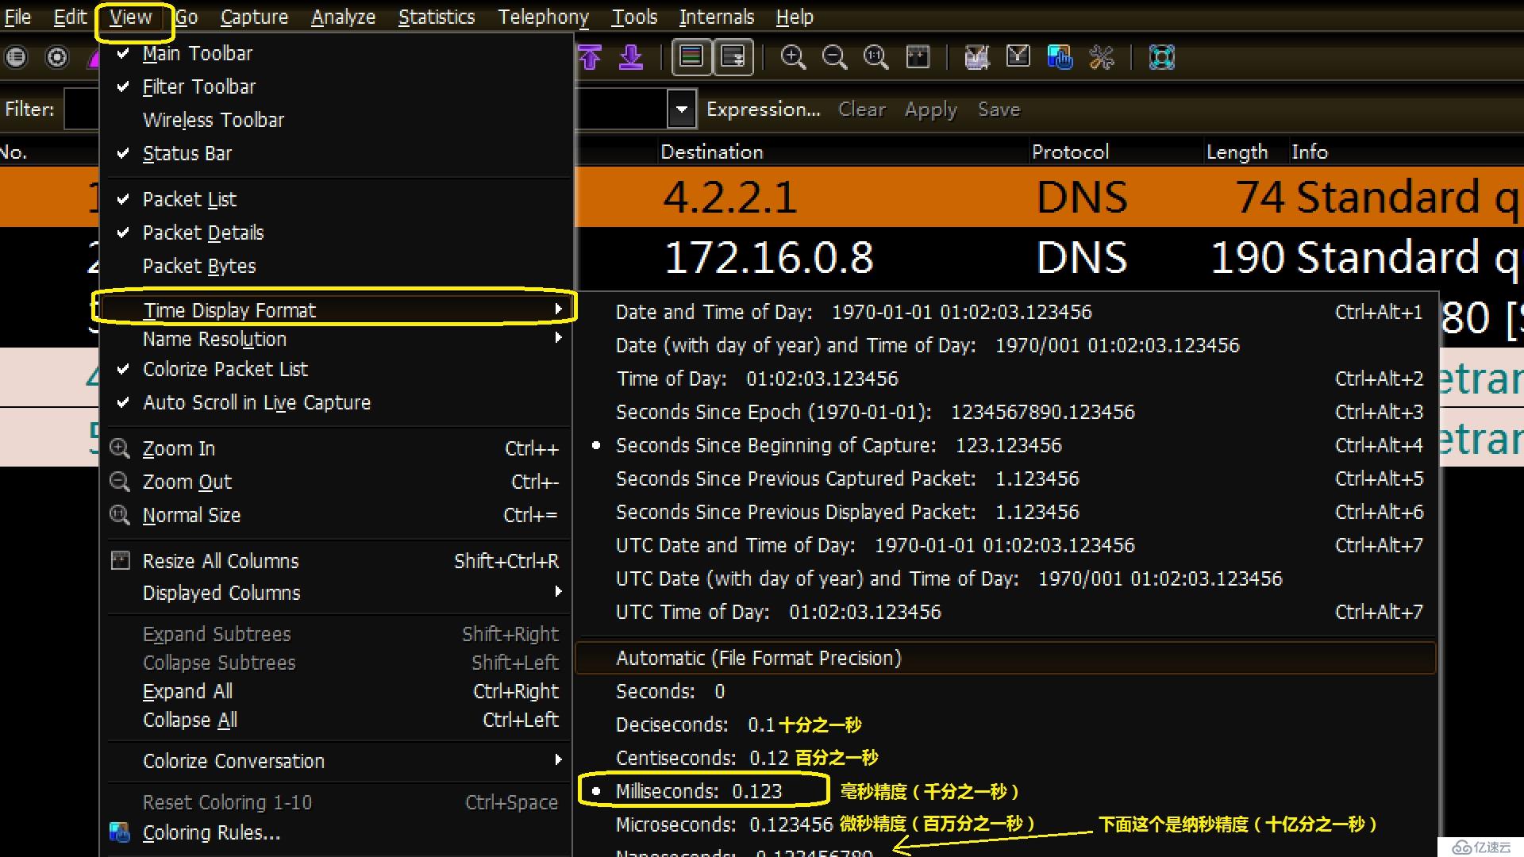Select Automatic (File Format Precision)
This screenshot has width=1524, height=857.
[1006, 659]
